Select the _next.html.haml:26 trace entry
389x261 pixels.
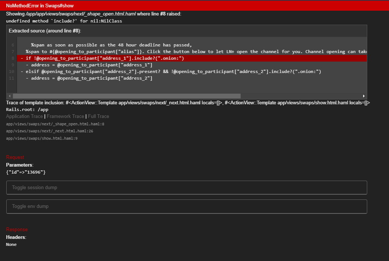[49, 131]
